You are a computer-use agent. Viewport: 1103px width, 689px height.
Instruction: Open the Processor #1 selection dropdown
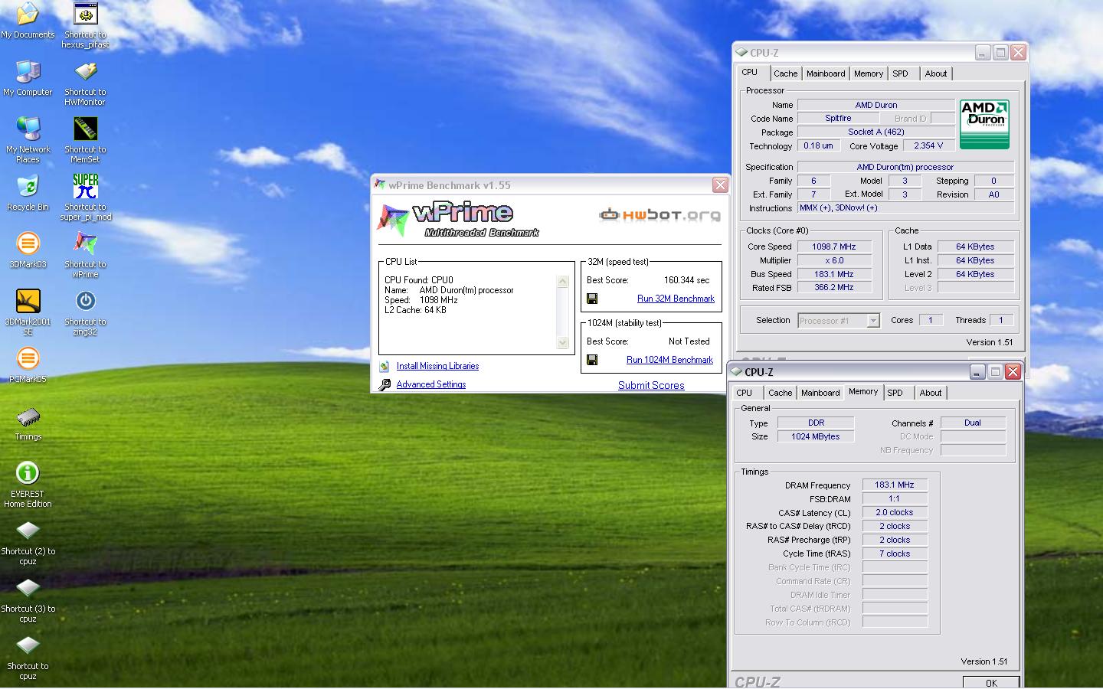click(873, 321)
